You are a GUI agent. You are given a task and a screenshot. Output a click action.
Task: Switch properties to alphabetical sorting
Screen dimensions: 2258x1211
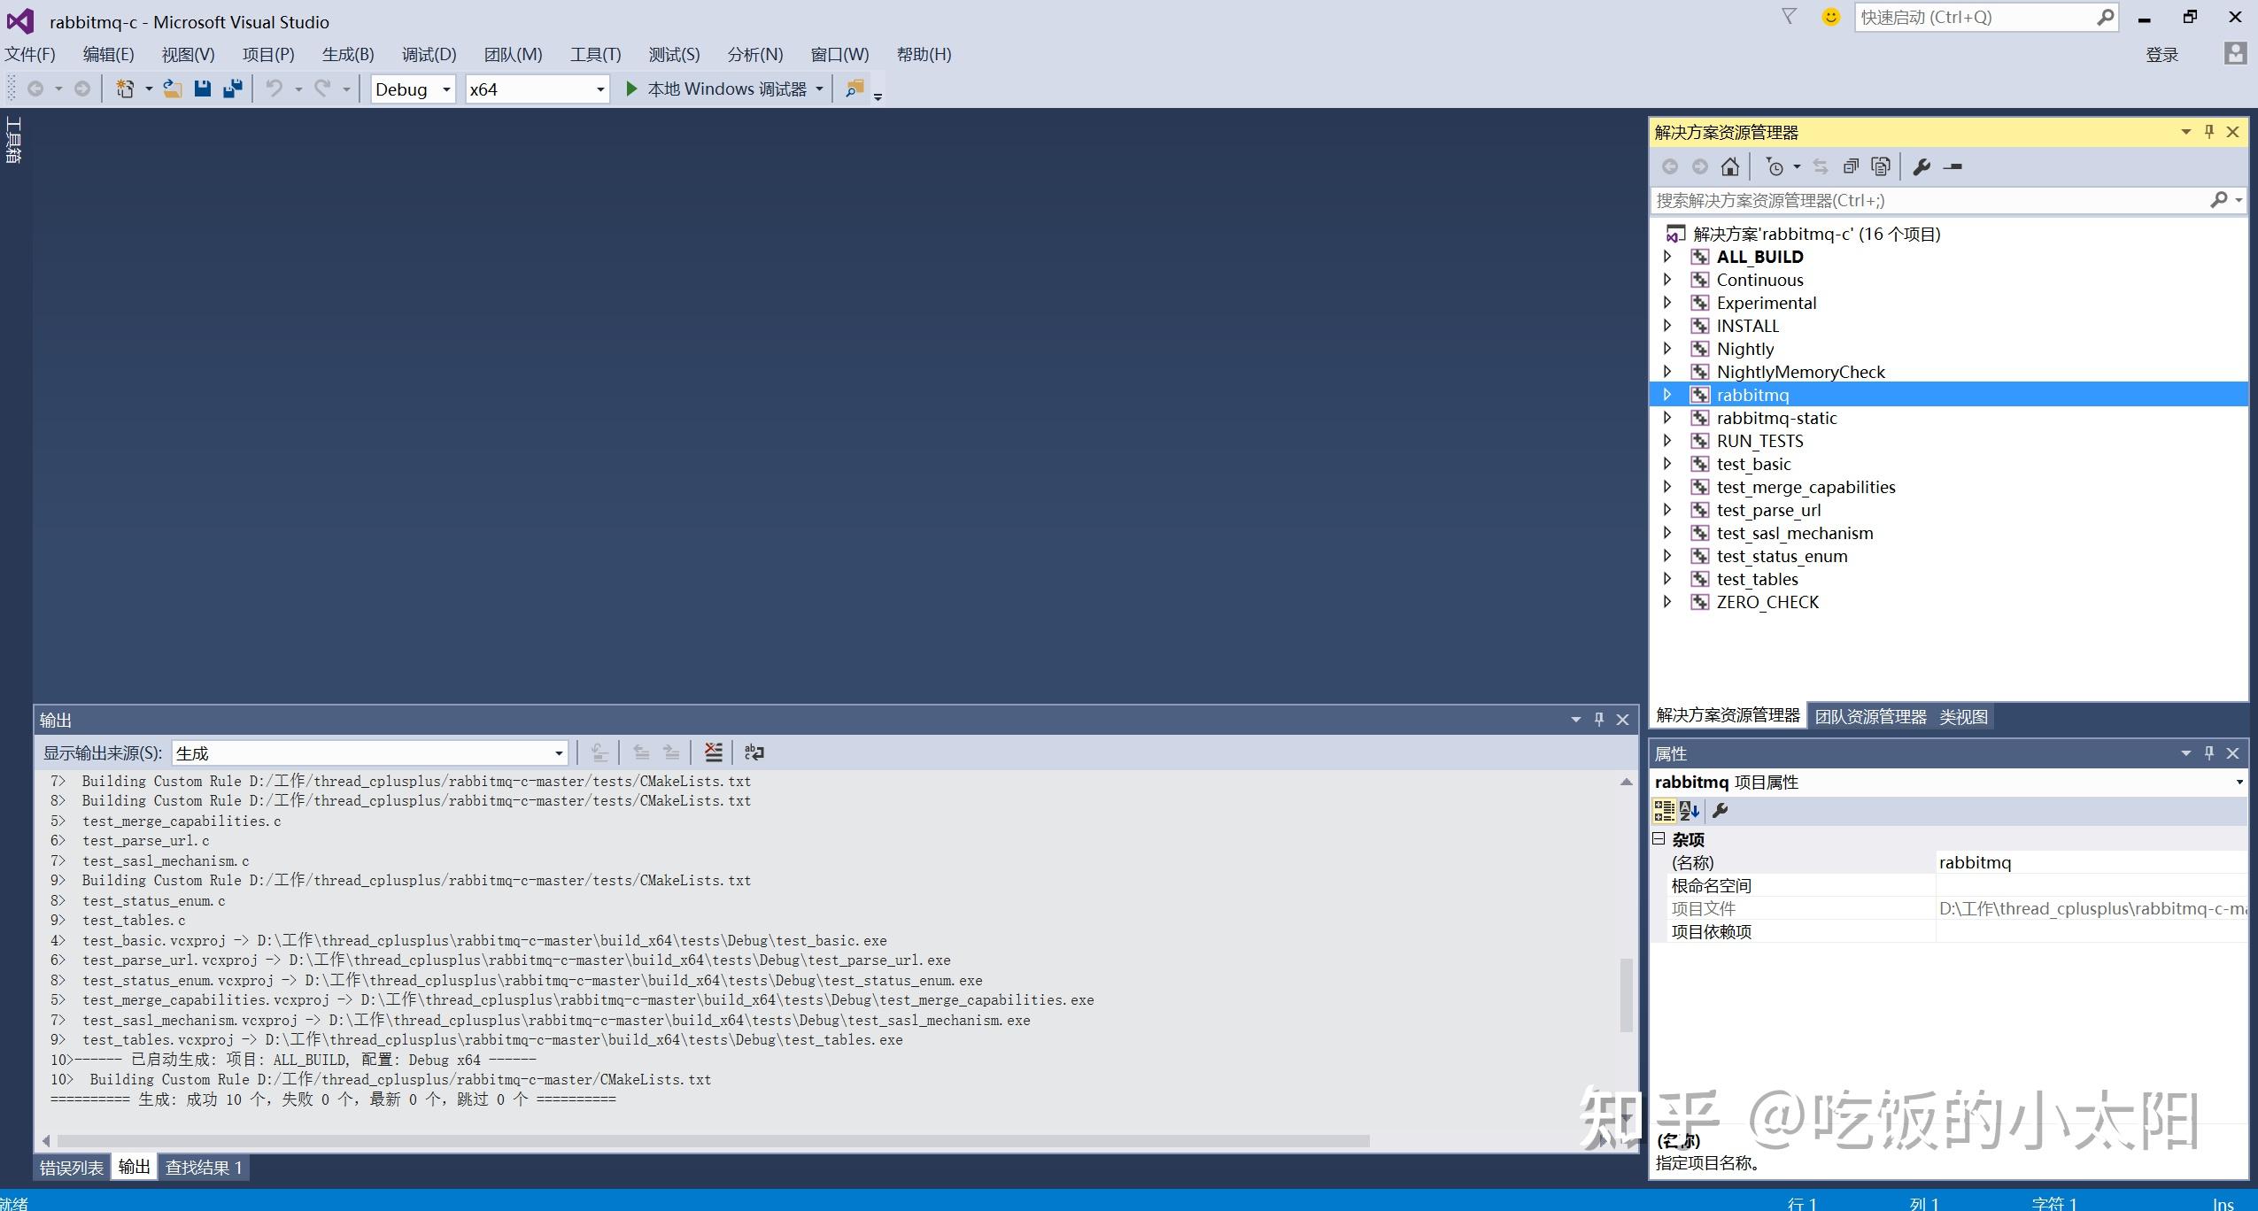[x=1690, y=810]
